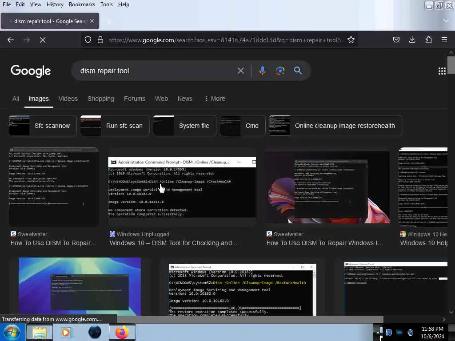The width and height of the screenshot is (455, 341).
Task: Open the clock showing 11:58 PM
Action: [432, 332]
